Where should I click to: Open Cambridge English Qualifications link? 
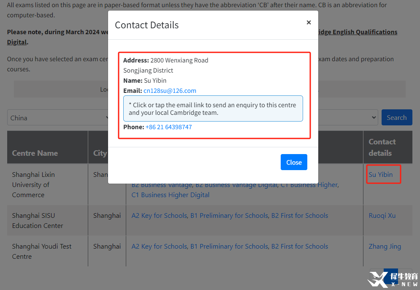358,32
